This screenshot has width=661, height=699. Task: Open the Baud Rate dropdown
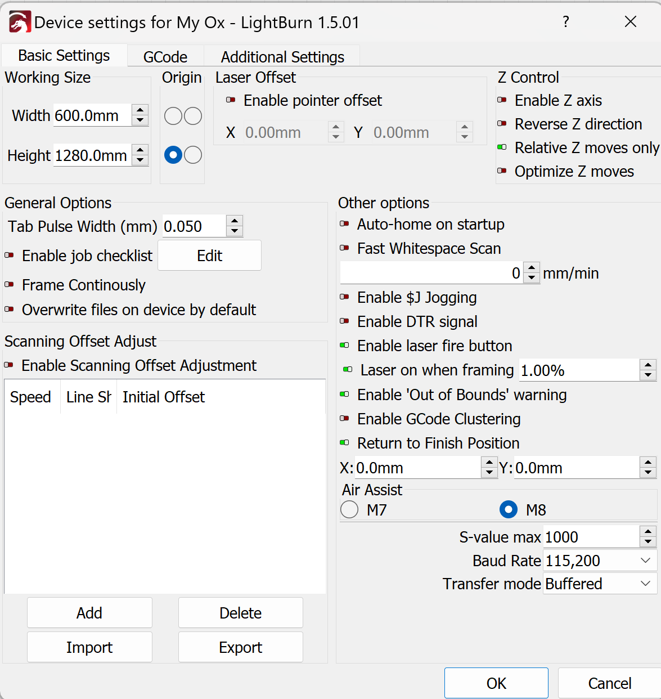point(645,560)
